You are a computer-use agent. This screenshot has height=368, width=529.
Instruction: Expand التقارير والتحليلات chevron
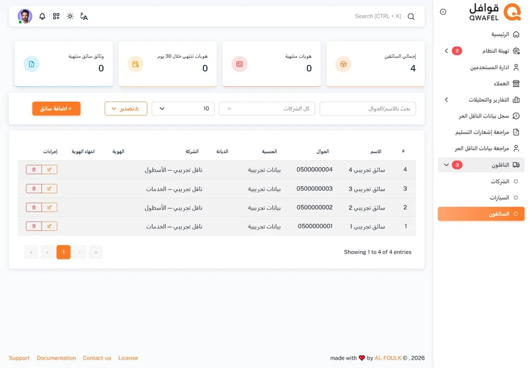(446, 100)
